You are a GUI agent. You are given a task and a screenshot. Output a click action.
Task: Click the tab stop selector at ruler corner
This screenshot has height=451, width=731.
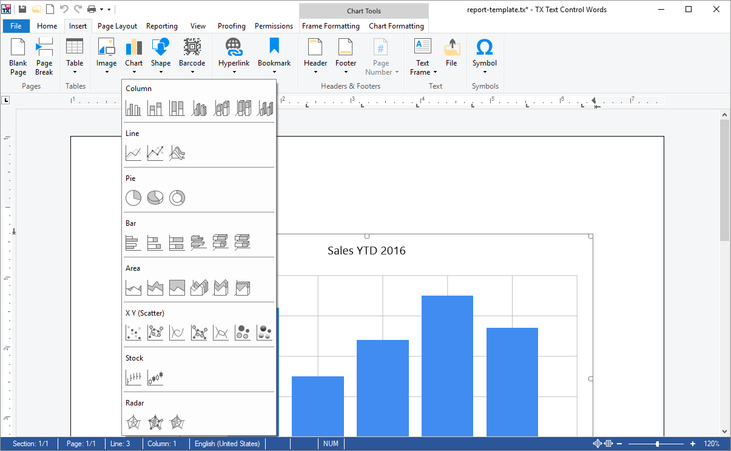click(x=5, y=100)
